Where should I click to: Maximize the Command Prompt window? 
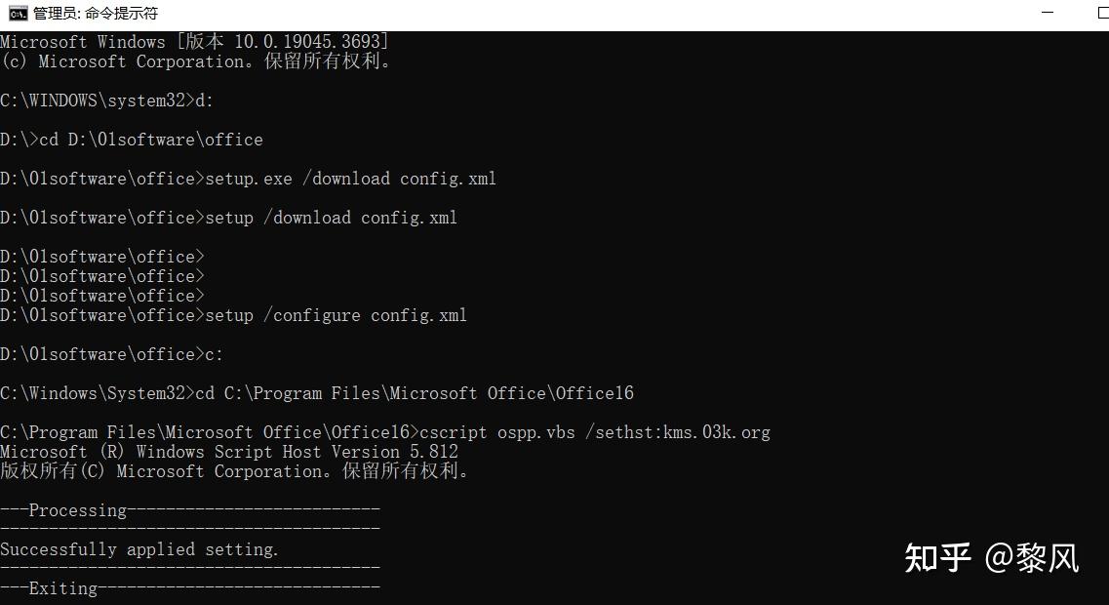(x=1102, y=13)
